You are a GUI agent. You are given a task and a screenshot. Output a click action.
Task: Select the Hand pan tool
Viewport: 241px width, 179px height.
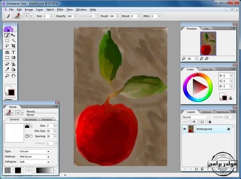tap(13, 76)
